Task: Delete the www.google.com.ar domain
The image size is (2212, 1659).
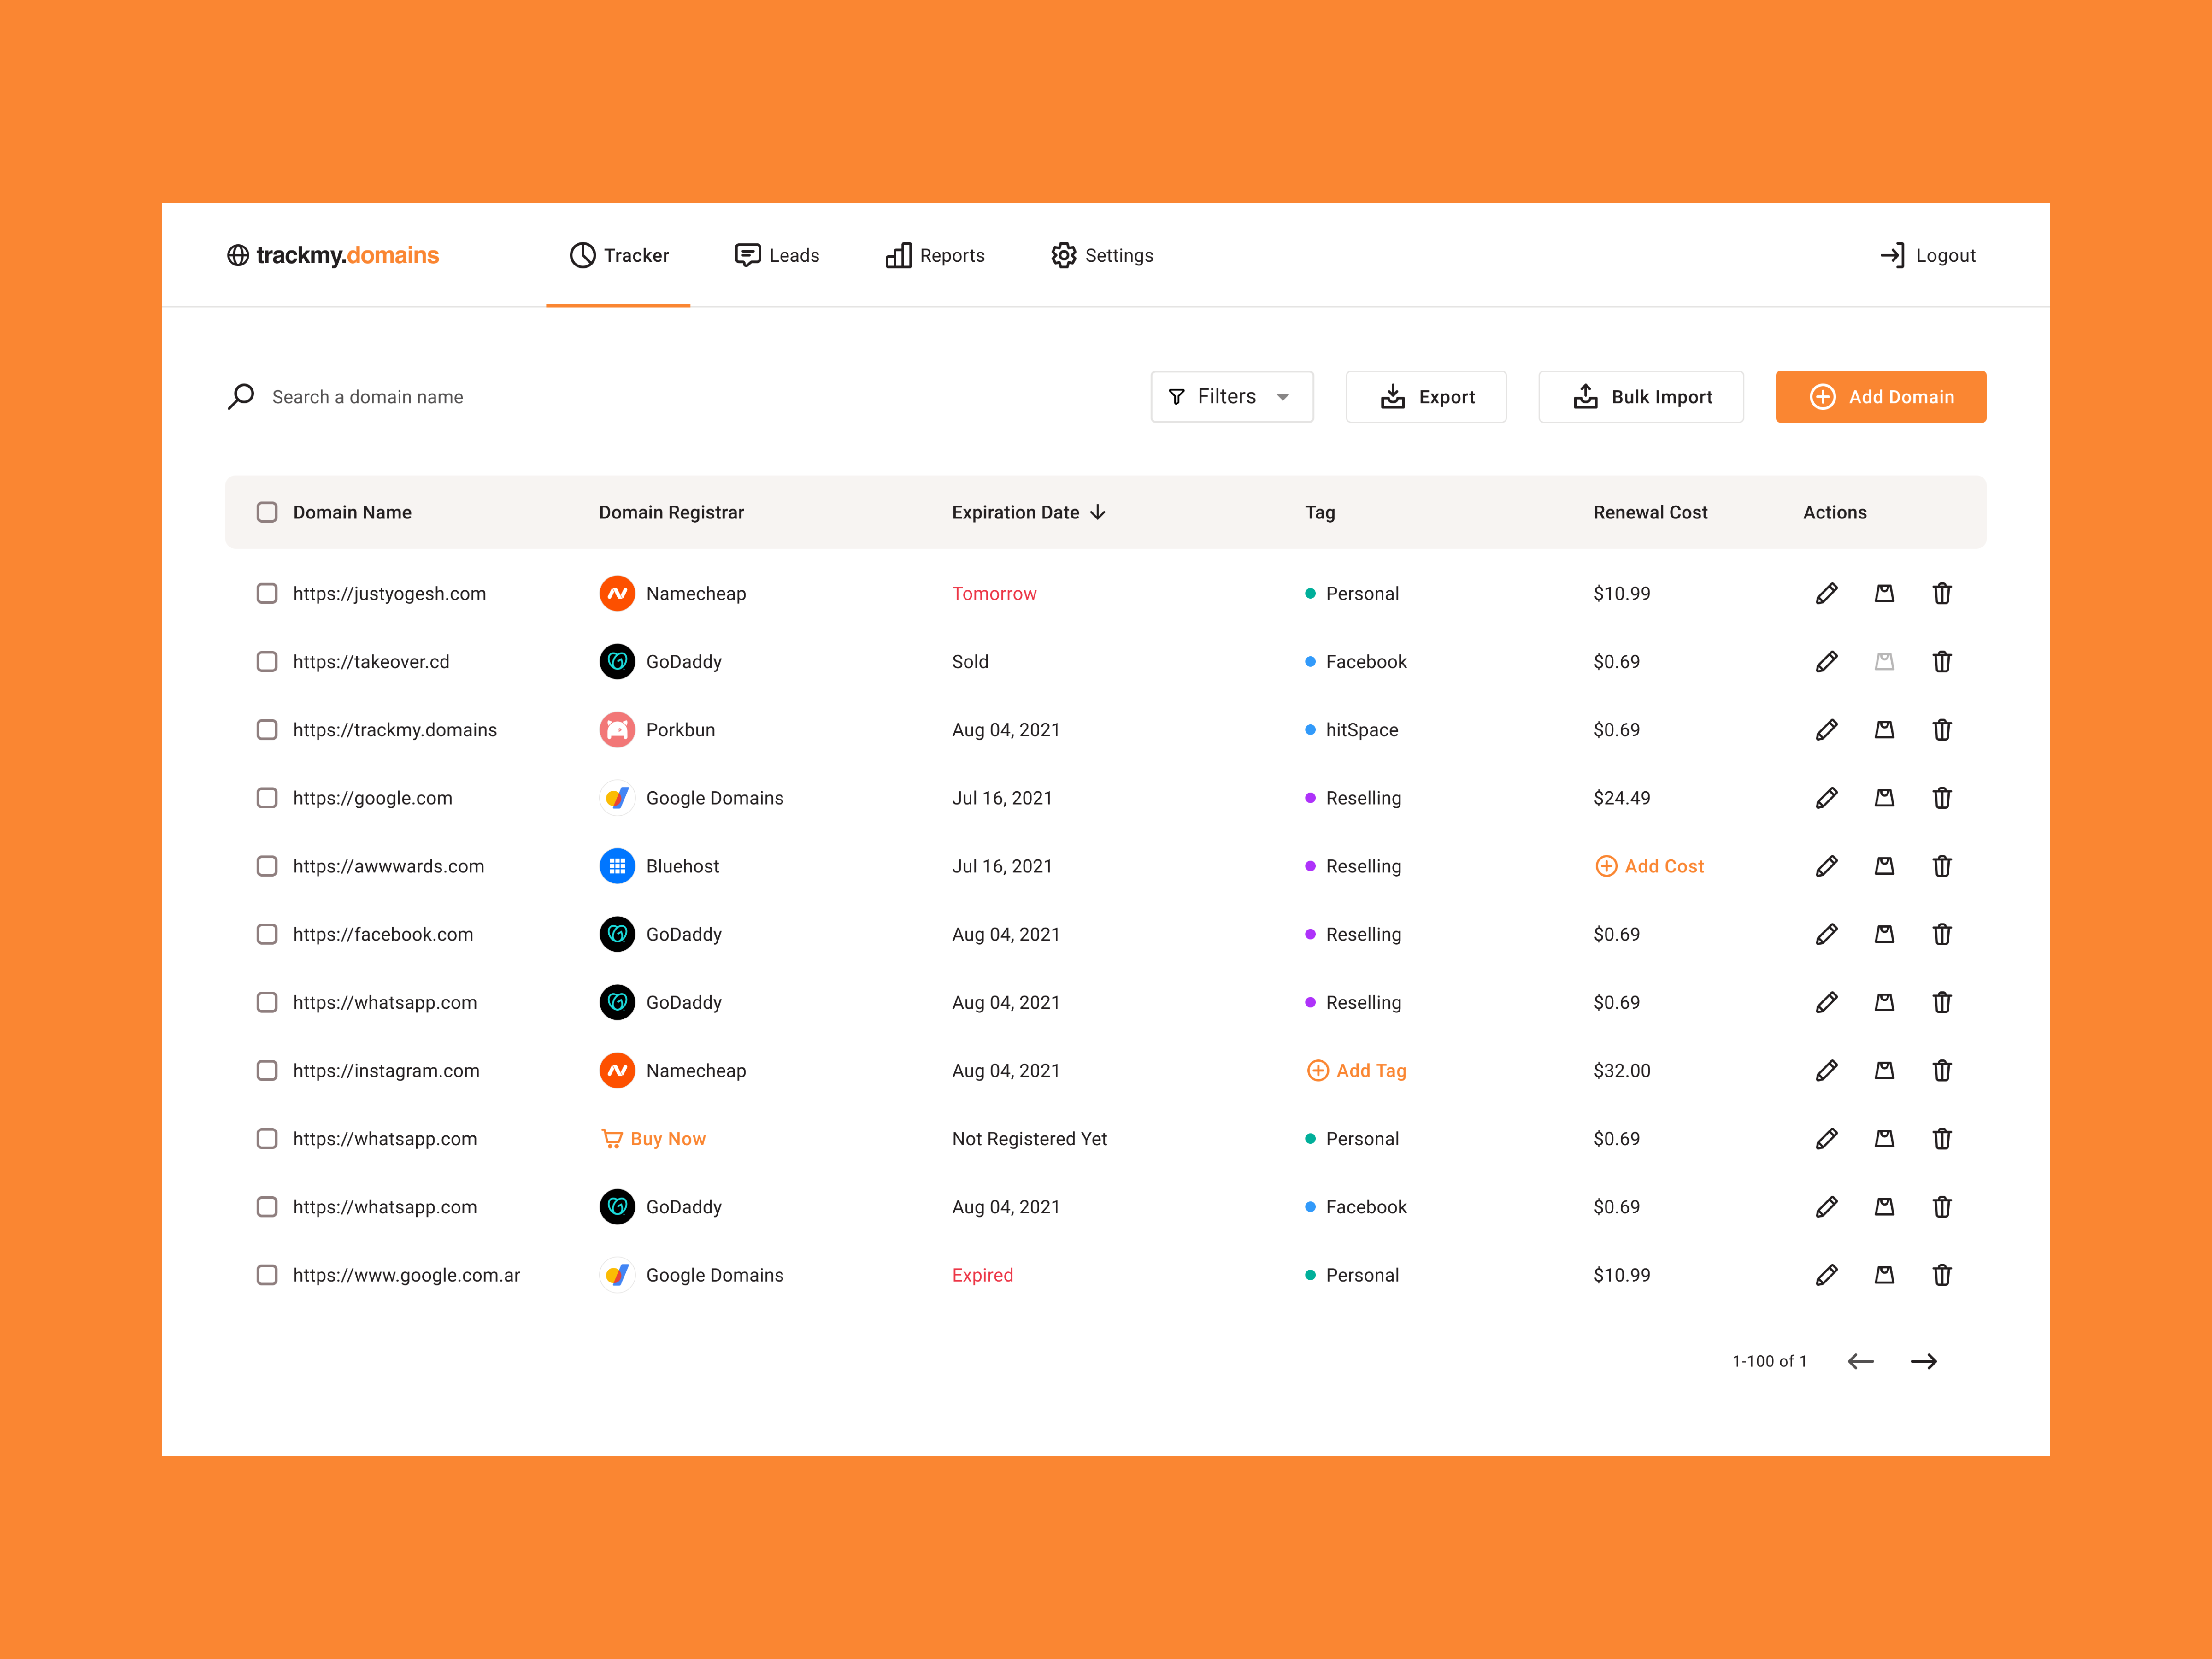Action: coord(1942,1274)
